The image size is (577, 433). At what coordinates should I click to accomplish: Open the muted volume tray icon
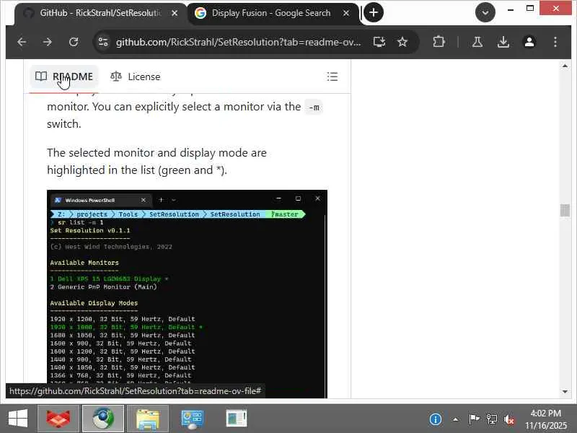pyautogui.click(x=509, y=419)
